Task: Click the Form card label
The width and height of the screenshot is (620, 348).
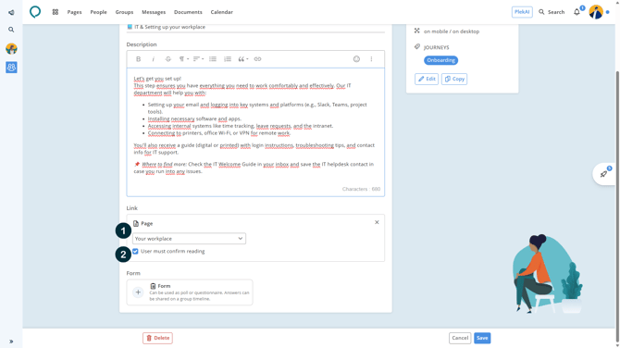Action: (x=164, y=286)
